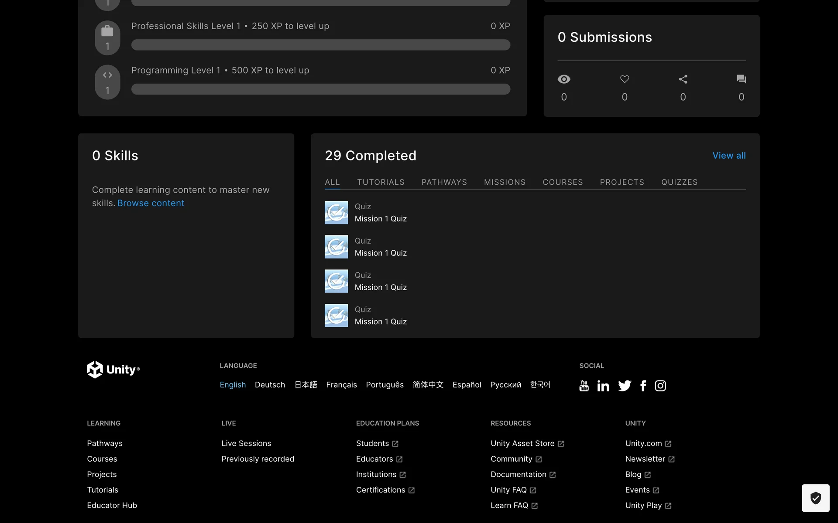Switch to the Quizzes completed tab
The height and width of the screenshot is (523, 838).
tap(679, 182)
